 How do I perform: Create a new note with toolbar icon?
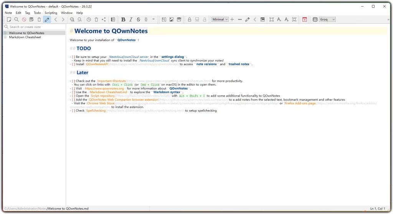click(x=9, y=20)
